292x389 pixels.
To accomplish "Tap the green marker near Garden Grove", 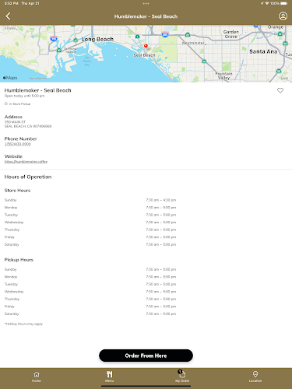I will tap(188, 34).
